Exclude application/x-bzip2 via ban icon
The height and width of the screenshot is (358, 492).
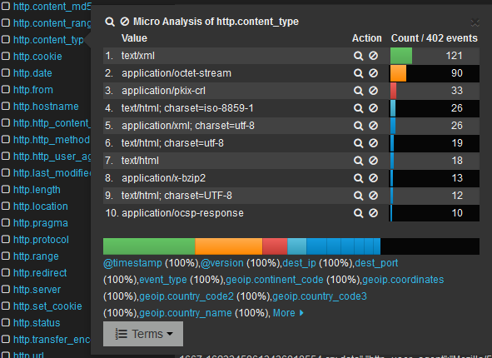tap(374, 178)
